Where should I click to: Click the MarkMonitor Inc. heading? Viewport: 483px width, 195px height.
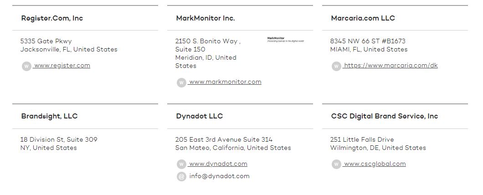(x=206, y=18)
